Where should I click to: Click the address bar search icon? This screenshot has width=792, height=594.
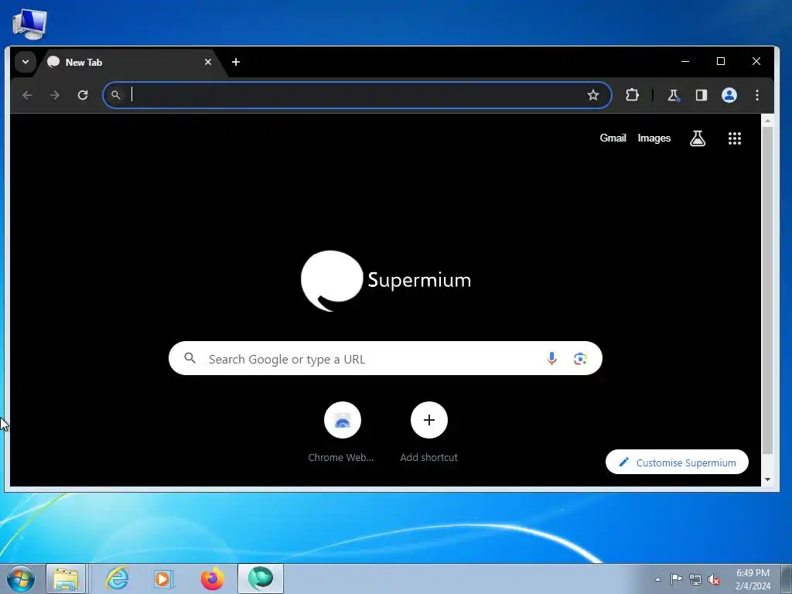click(x=116, y=95)
